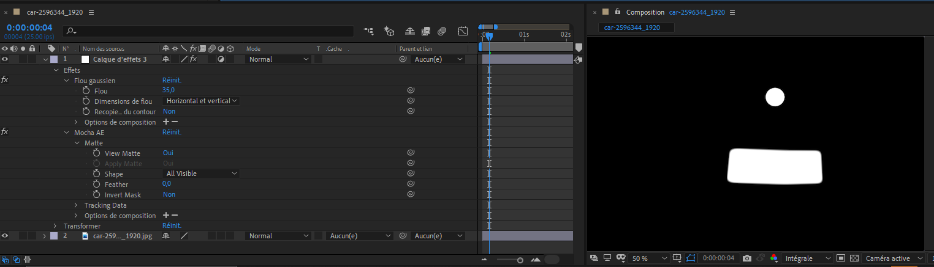Hide the Calque d'effets 3 layer
The width and height of the screenshot is (934, 267).
[x=5, y=59]
